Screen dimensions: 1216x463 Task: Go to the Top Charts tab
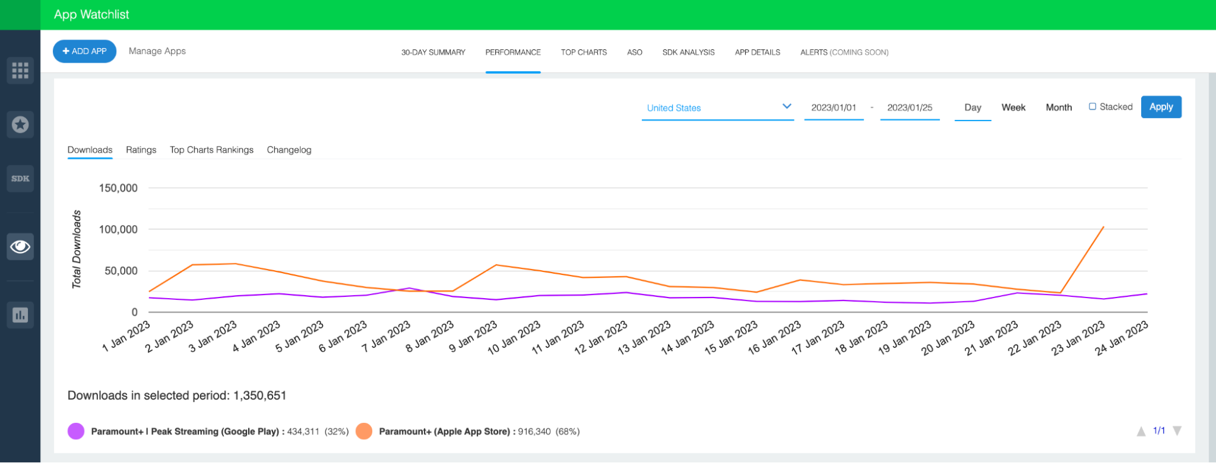coord(584,52)
